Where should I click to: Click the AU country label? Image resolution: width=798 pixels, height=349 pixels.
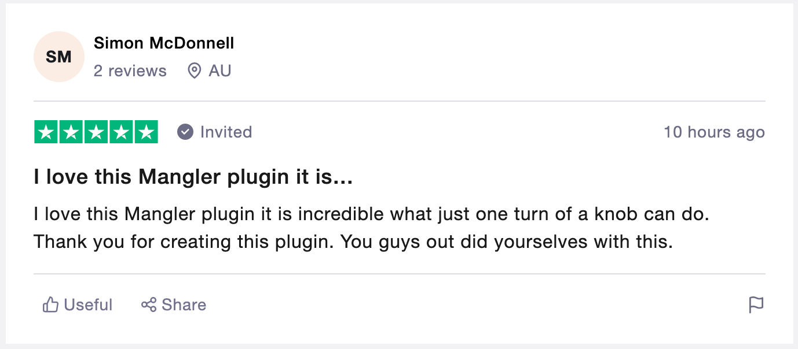[x=220, y=70]
